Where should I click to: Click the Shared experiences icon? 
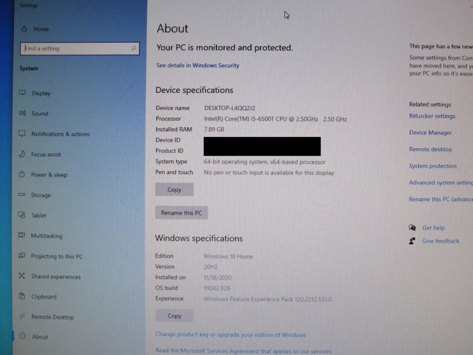tap(22, 276)
